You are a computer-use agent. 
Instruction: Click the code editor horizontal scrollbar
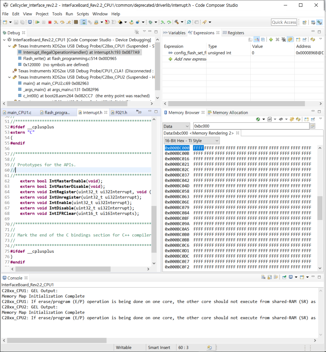pyautogui.click(x=63, y=269)
